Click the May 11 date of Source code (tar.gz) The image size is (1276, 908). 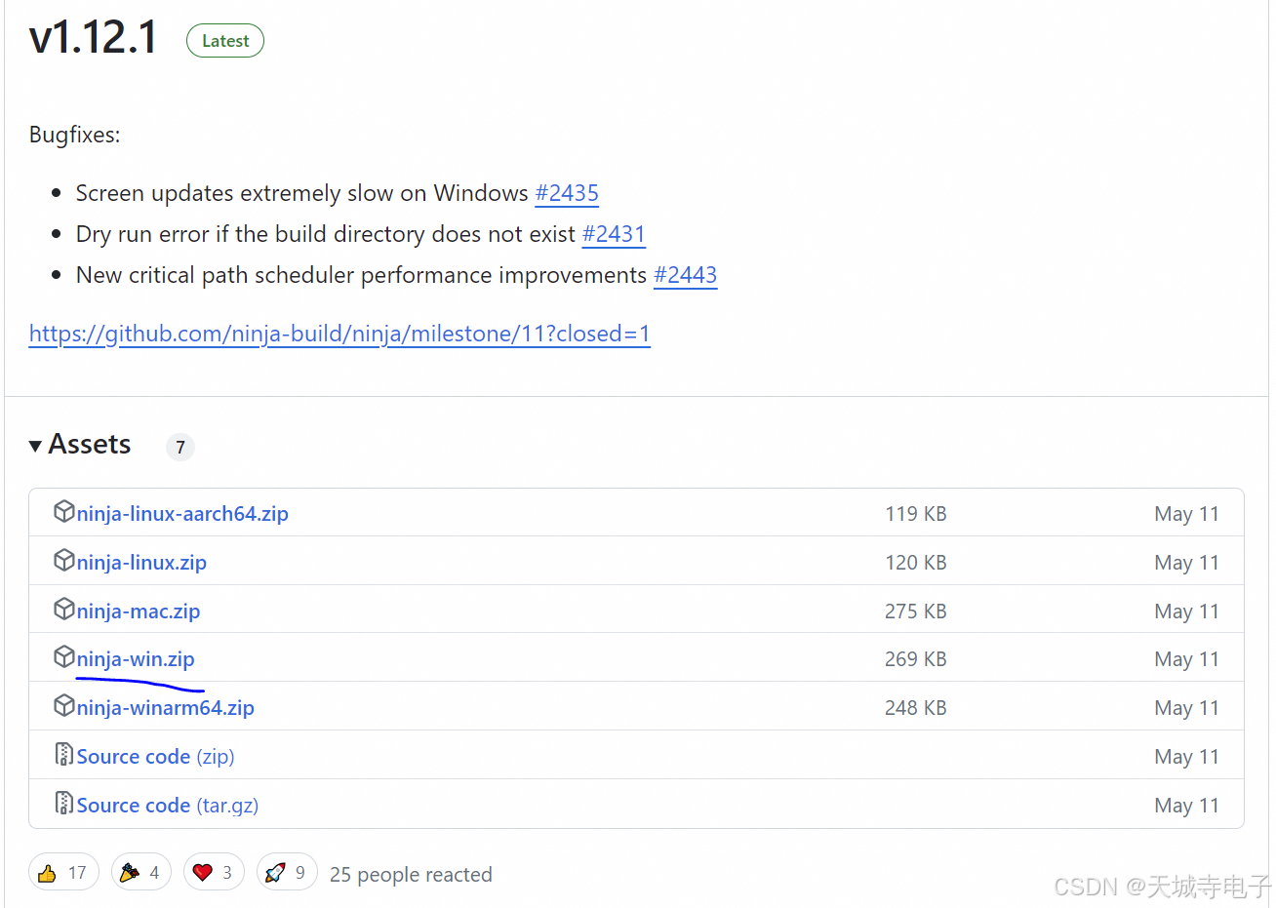pyautogui.click(x=1186, y=806)
